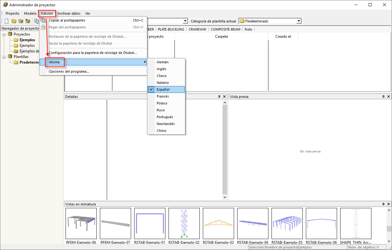392x250 pixels.
Task: Expand the Idioma submenu arrow
Action: click(x=145, y=62)
